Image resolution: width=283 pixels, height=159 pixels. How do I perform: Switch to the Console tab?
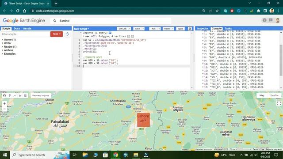tap(217, 28)
